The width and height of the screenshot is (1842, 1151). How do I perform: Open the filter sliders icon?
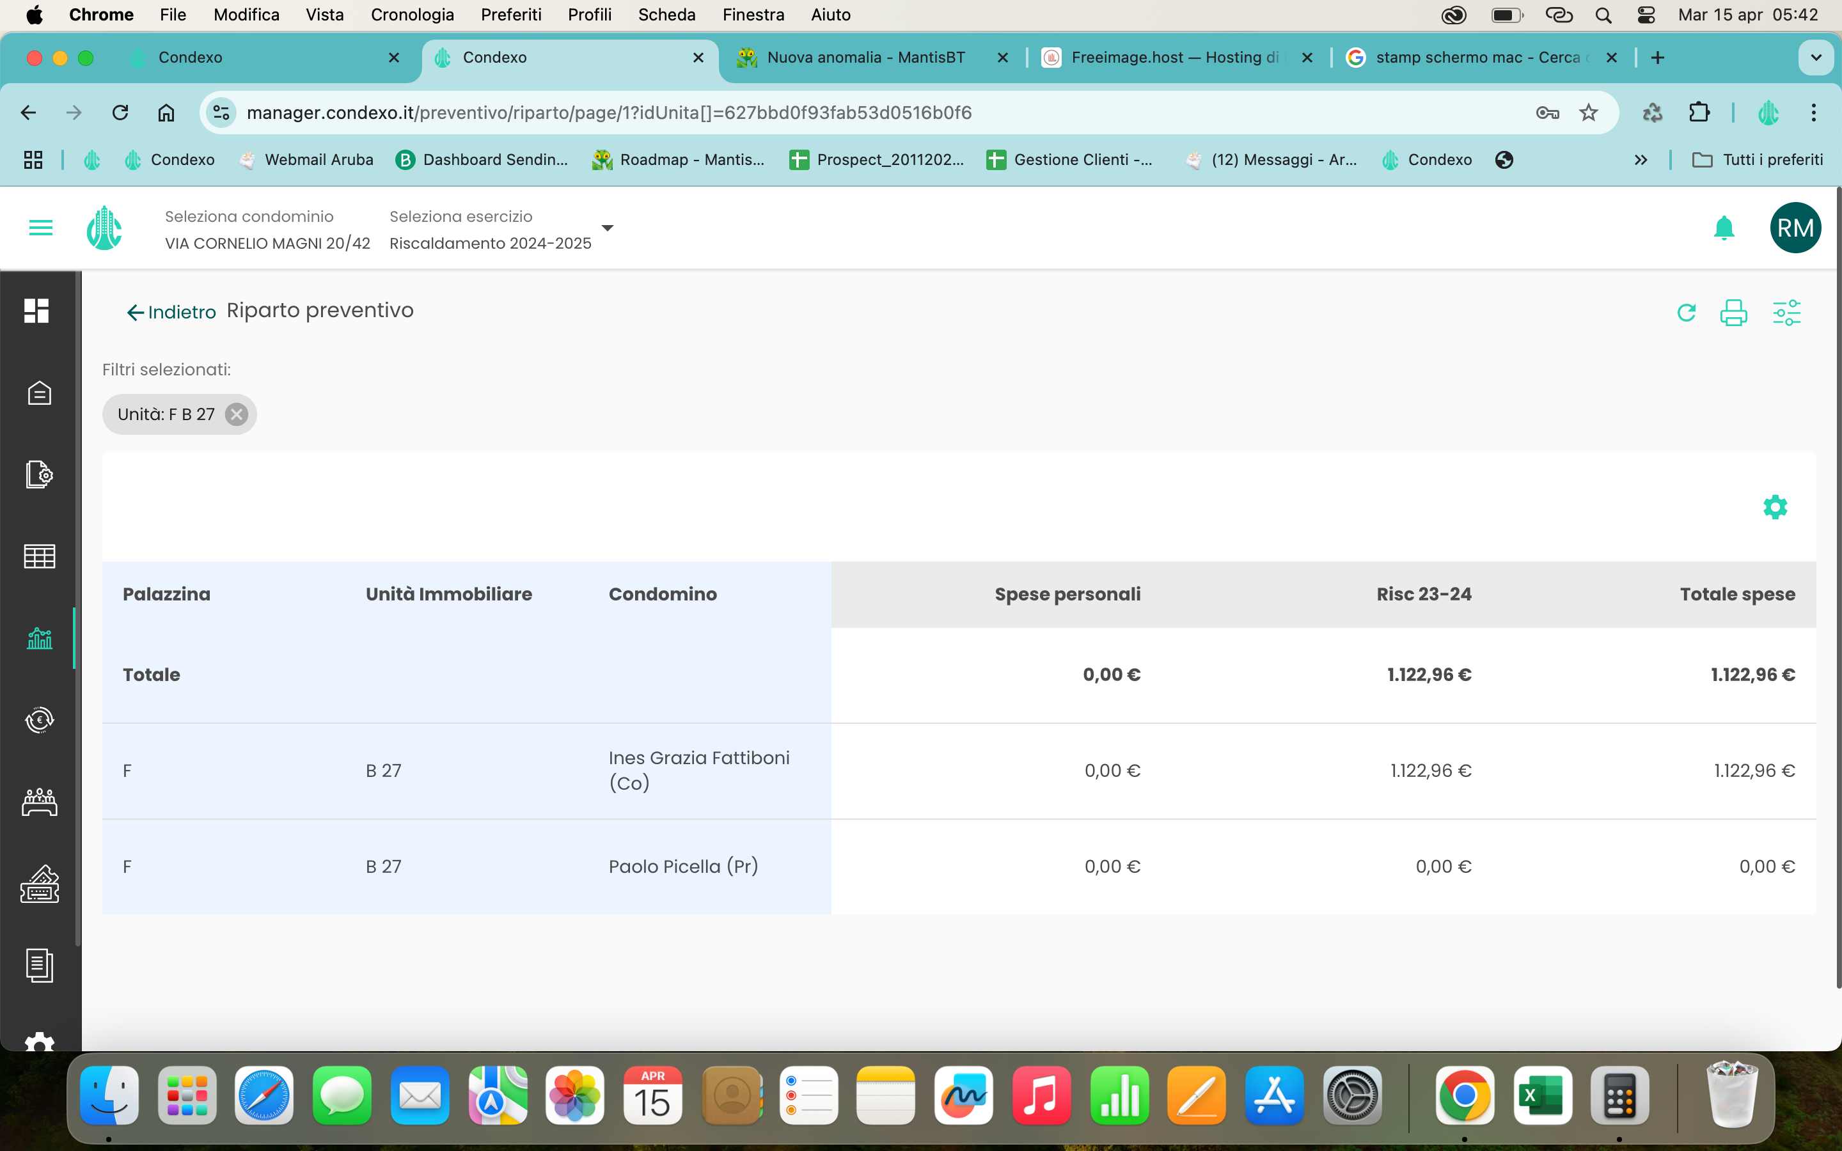point(1786,313)
